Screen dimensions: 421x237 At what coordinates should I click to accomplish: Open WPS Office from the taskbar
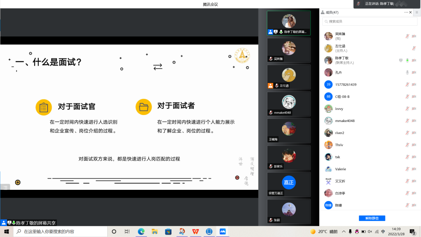coord(195,232)
